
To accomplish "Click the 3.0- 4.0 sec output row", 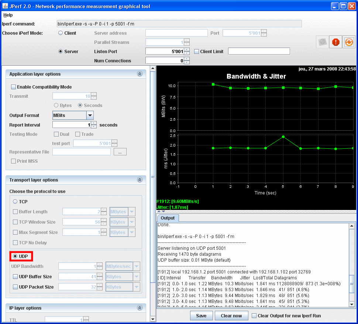I will point(233,301).
